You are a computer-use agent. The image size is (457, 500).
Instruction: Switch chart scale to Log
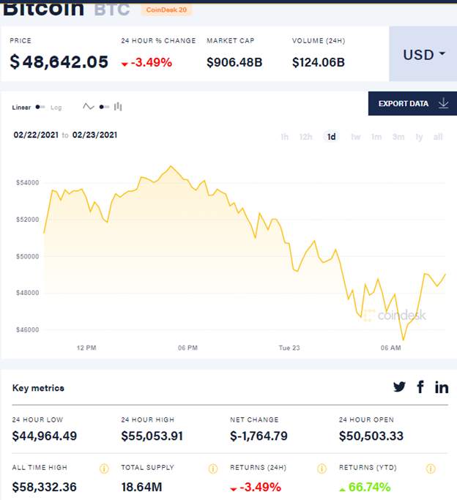[x=56, y=108]
